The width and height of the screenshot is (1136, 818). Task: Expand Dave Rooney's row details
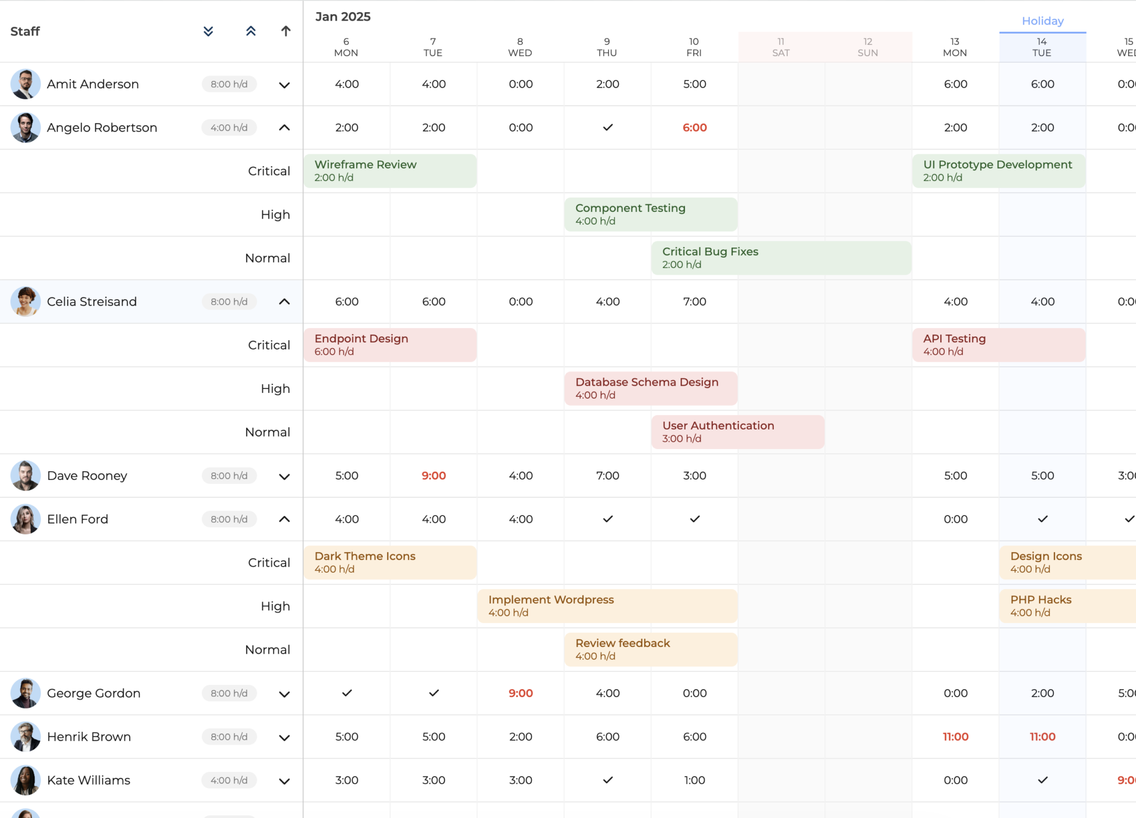(x=285, y=477)
